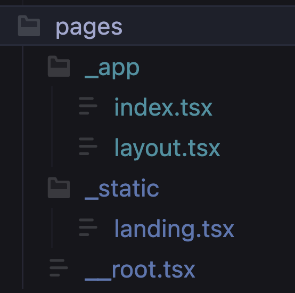Click the folder icon beside _app

click(x=59, y=66)
